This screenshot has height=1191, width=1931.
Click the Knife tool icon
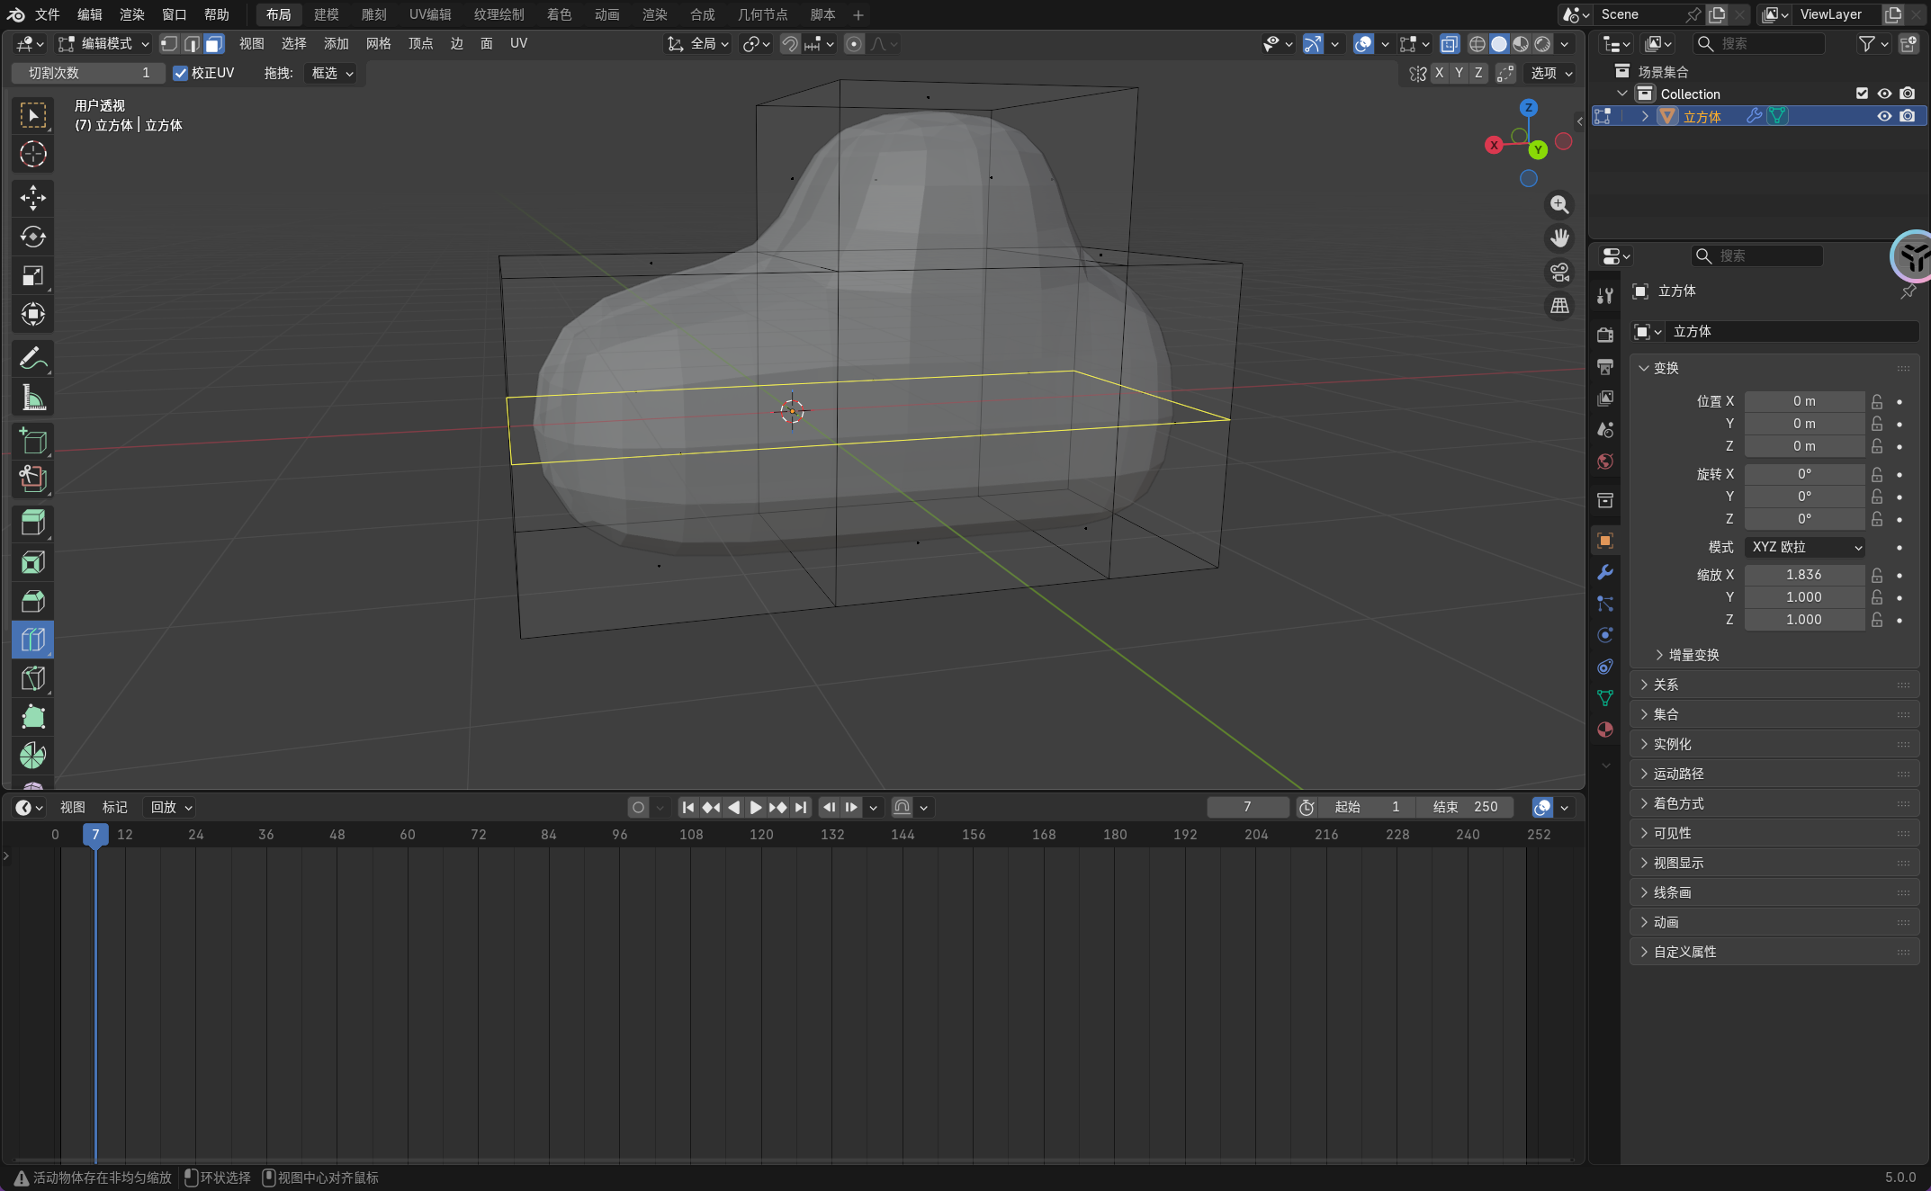[33, 678]
